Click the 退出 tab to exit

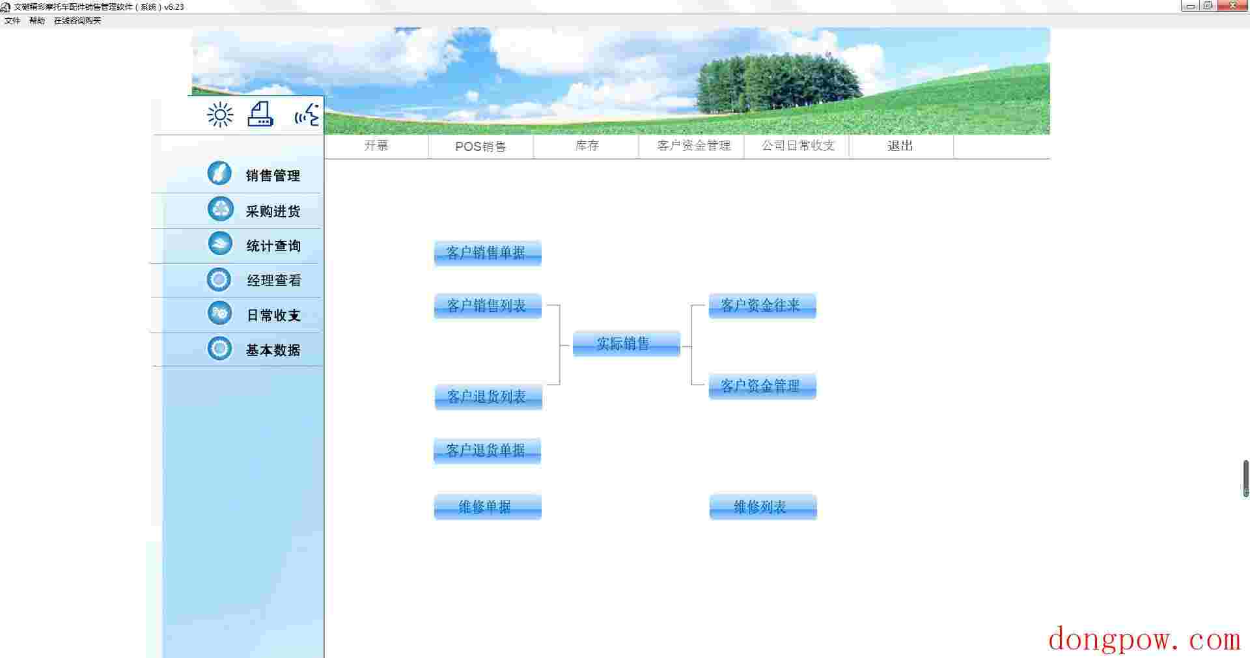pos(900,146)
